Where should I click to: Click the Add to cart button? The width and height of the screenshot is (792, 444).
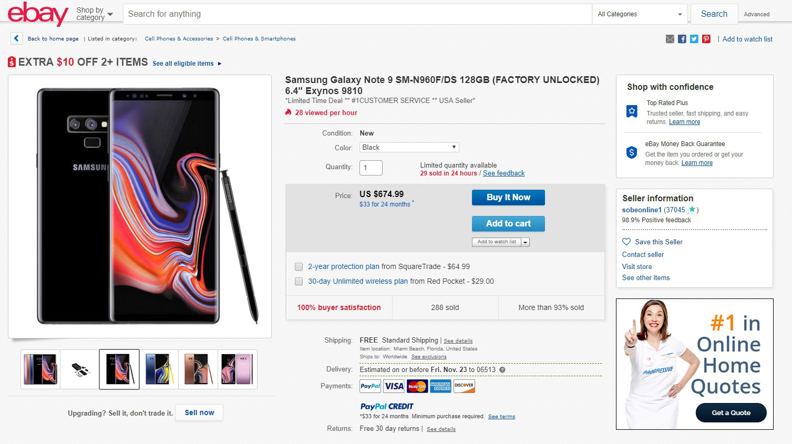click(508, 224)
